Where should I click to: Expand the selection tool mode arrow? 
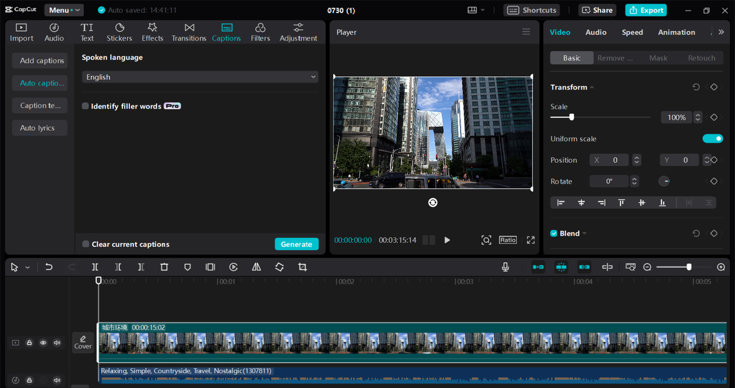(28, 267)
